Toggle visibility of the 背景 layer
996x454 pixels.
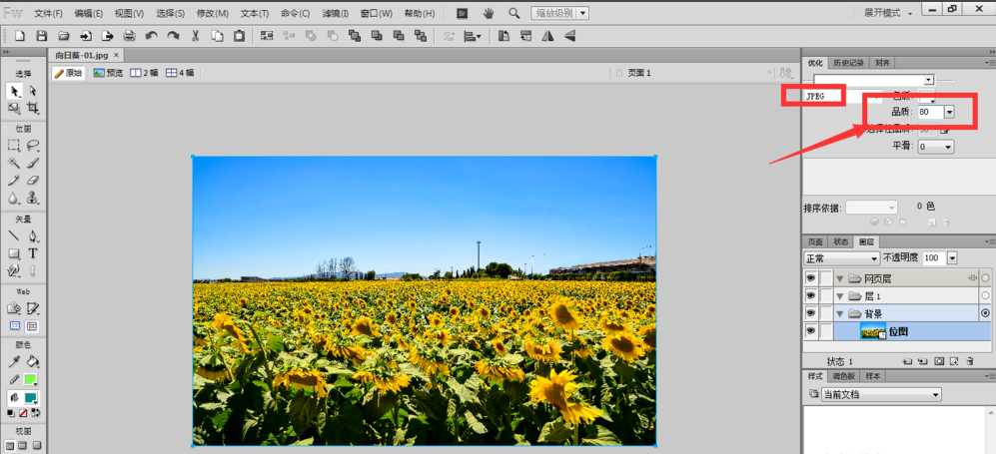pos(810,313)
